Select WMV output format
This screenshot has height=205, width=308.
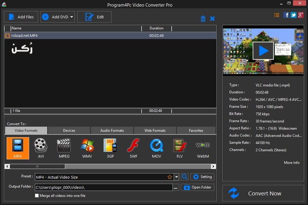click(x=87, y=148)
